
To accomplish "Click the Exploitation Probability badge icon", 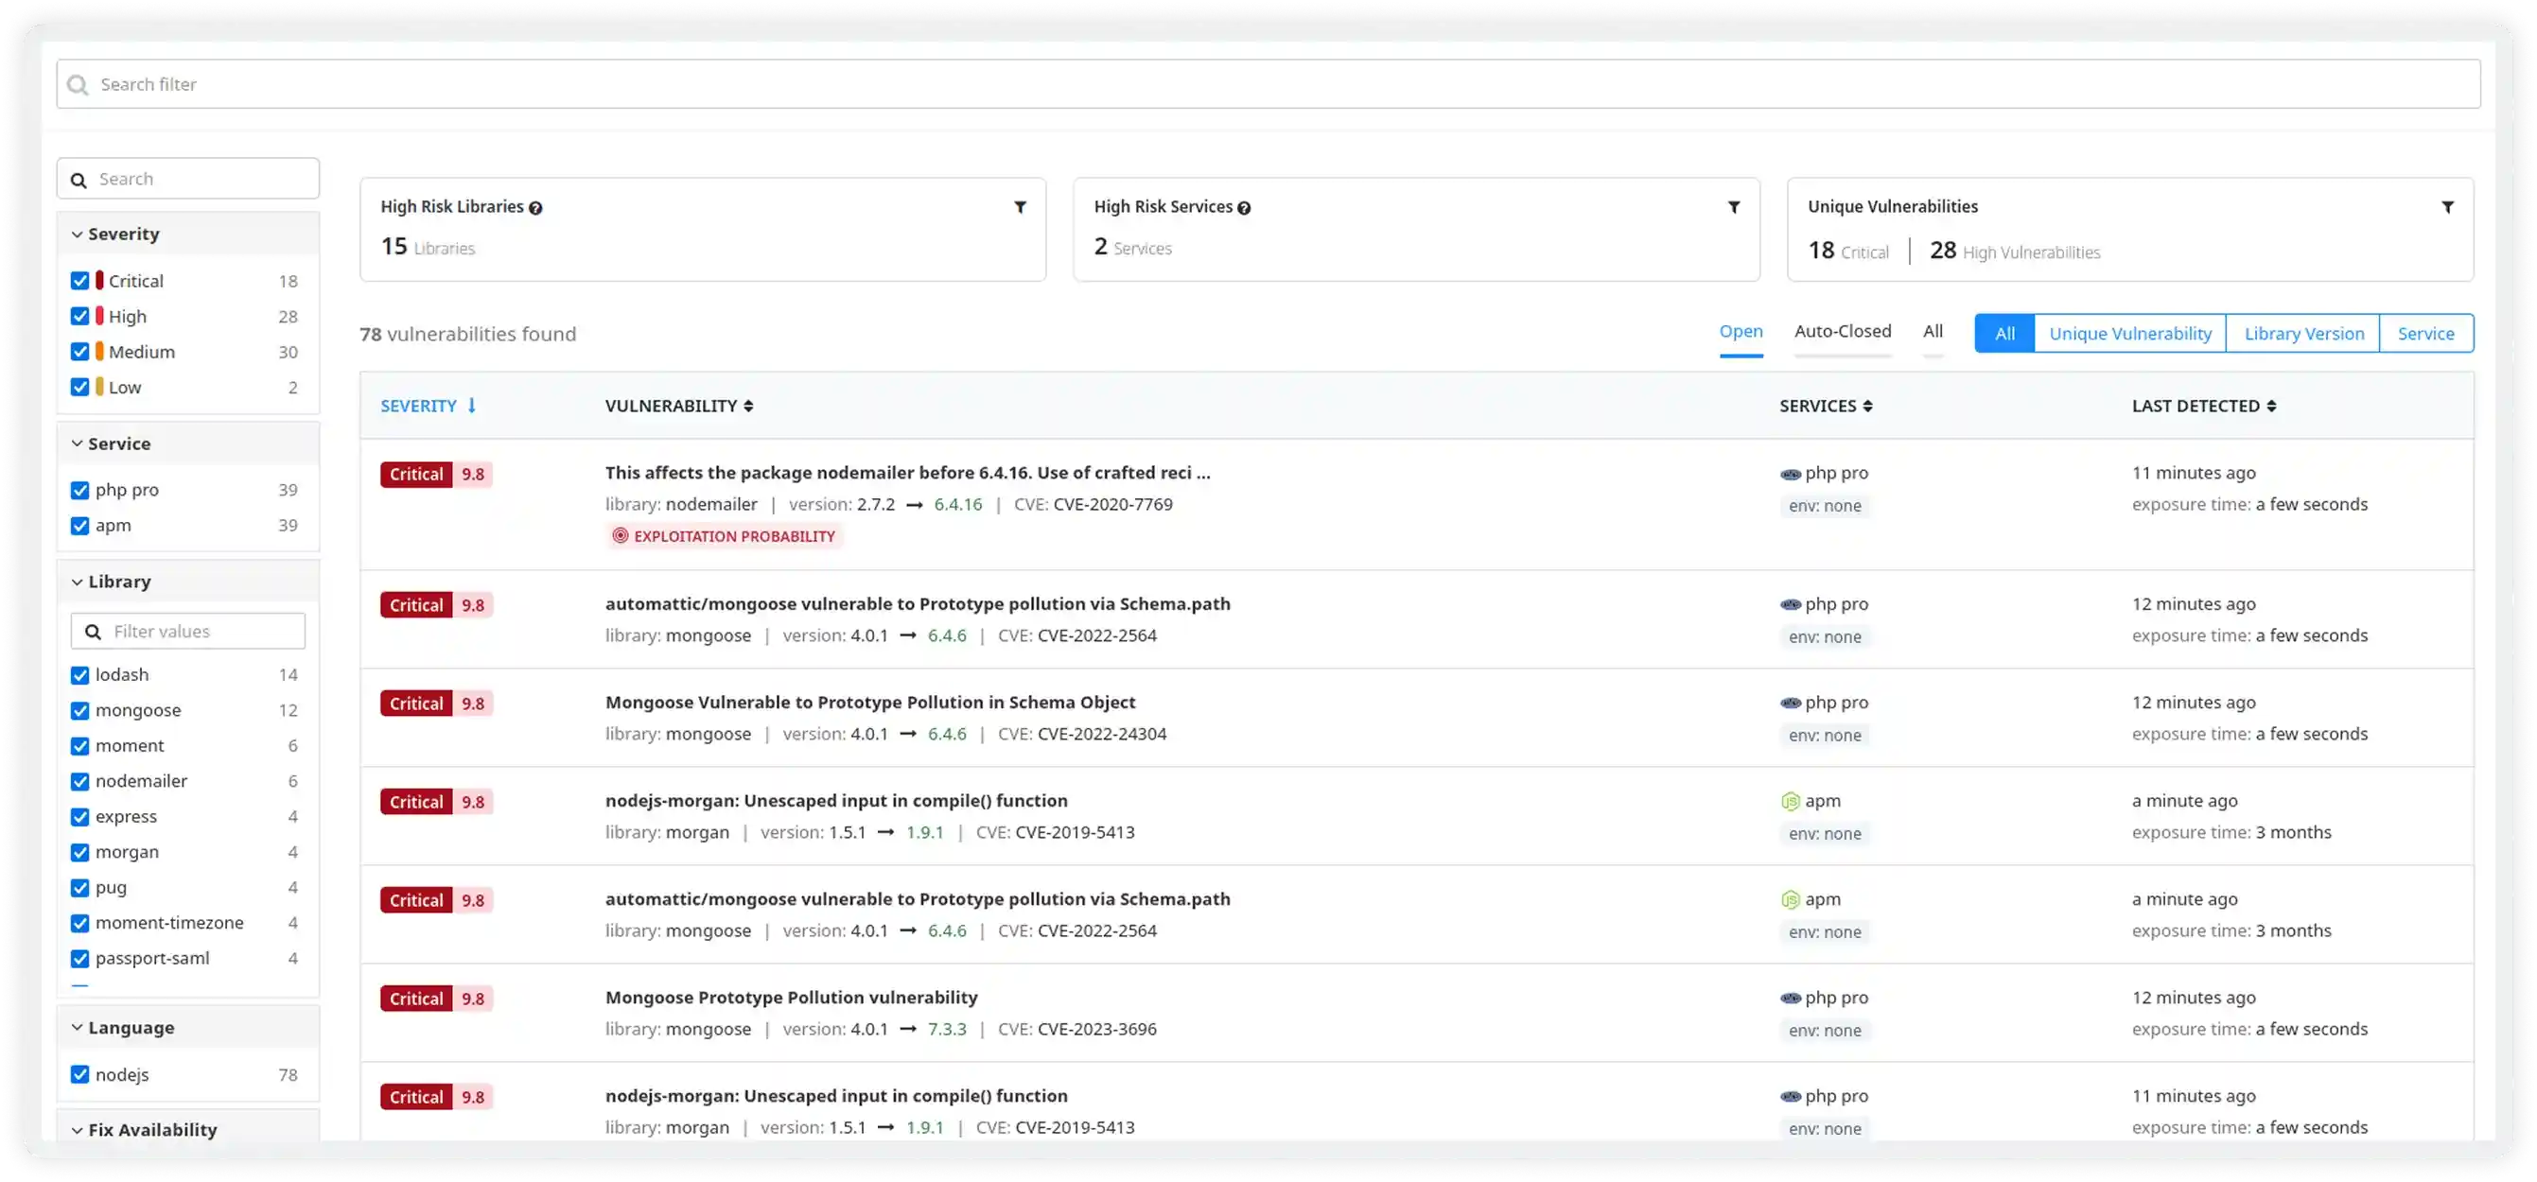I will [x=621, y=535].
